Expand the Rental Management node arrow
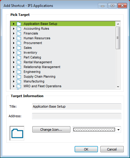This screenshot has height=158, width=130. pyautogui.click(x=14, y=62)
